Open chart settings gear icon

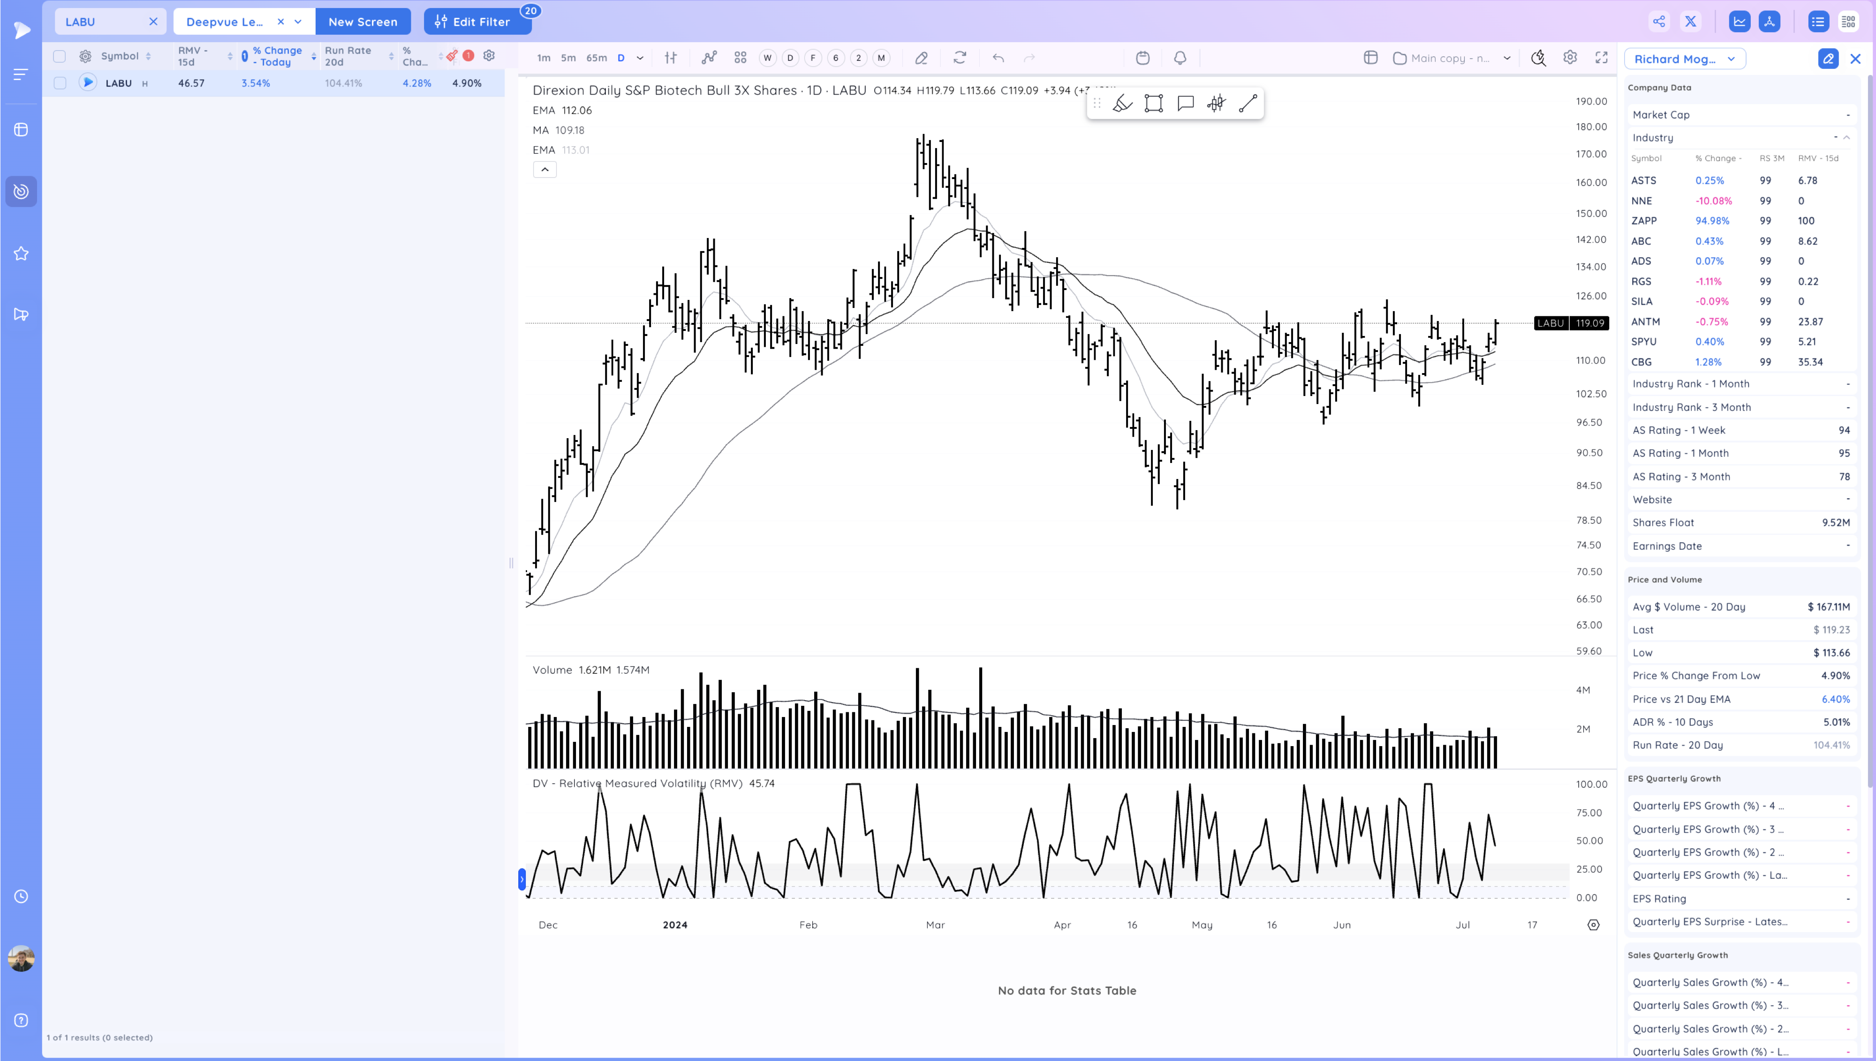(x=1570, y=58)
